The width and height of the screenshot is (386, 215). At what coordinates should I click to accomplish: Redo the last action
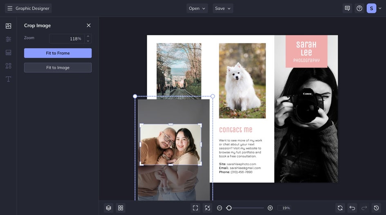tap(364, 208)
